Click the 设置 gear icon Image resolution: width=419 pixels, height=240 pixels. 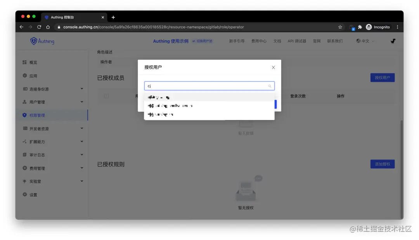point(24,194)
